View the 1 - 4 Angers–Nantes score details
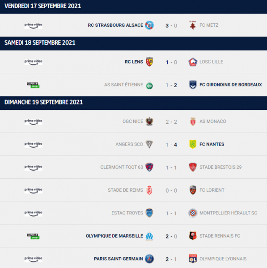 click(x=171, y=145)
